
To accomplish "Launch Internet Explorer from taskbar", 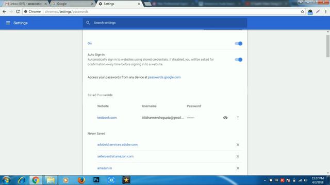I will (x=21, y=180).
